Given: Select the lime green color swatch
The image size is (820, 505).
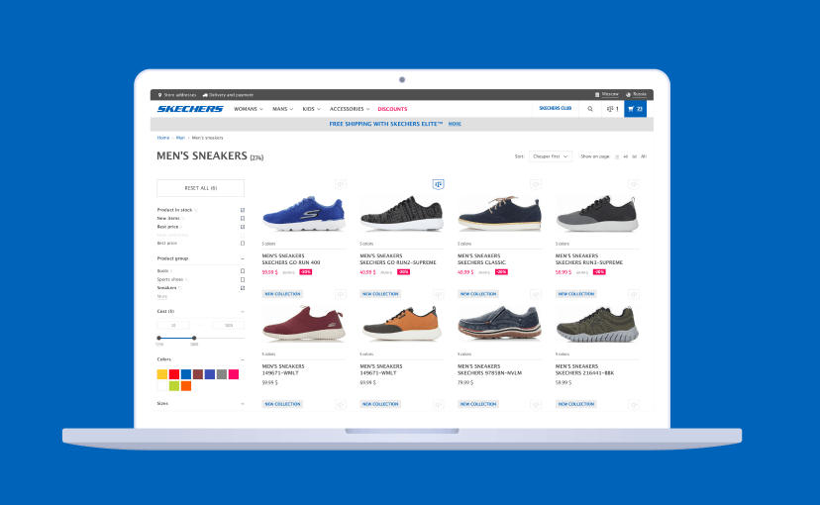Looking at the screenshot, I should [x=174, y=386].
